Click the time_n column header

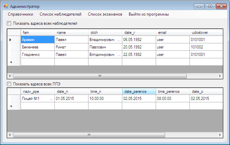coord(105,91)
